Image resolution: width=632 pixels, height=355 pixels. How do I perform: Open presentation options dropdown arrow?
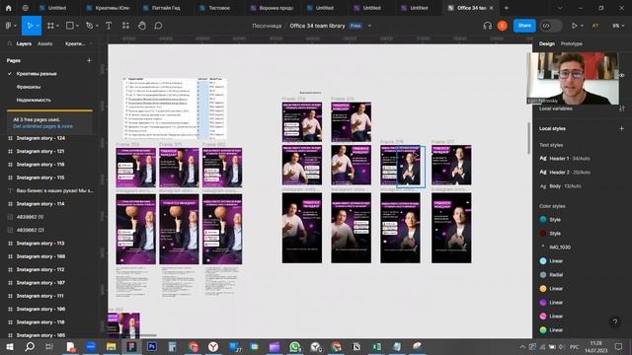point(582,26)
